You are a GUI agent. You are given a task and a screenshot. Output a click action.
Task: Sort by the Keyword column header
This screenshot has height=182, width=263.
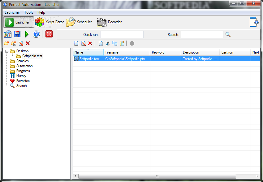[166, 52]
